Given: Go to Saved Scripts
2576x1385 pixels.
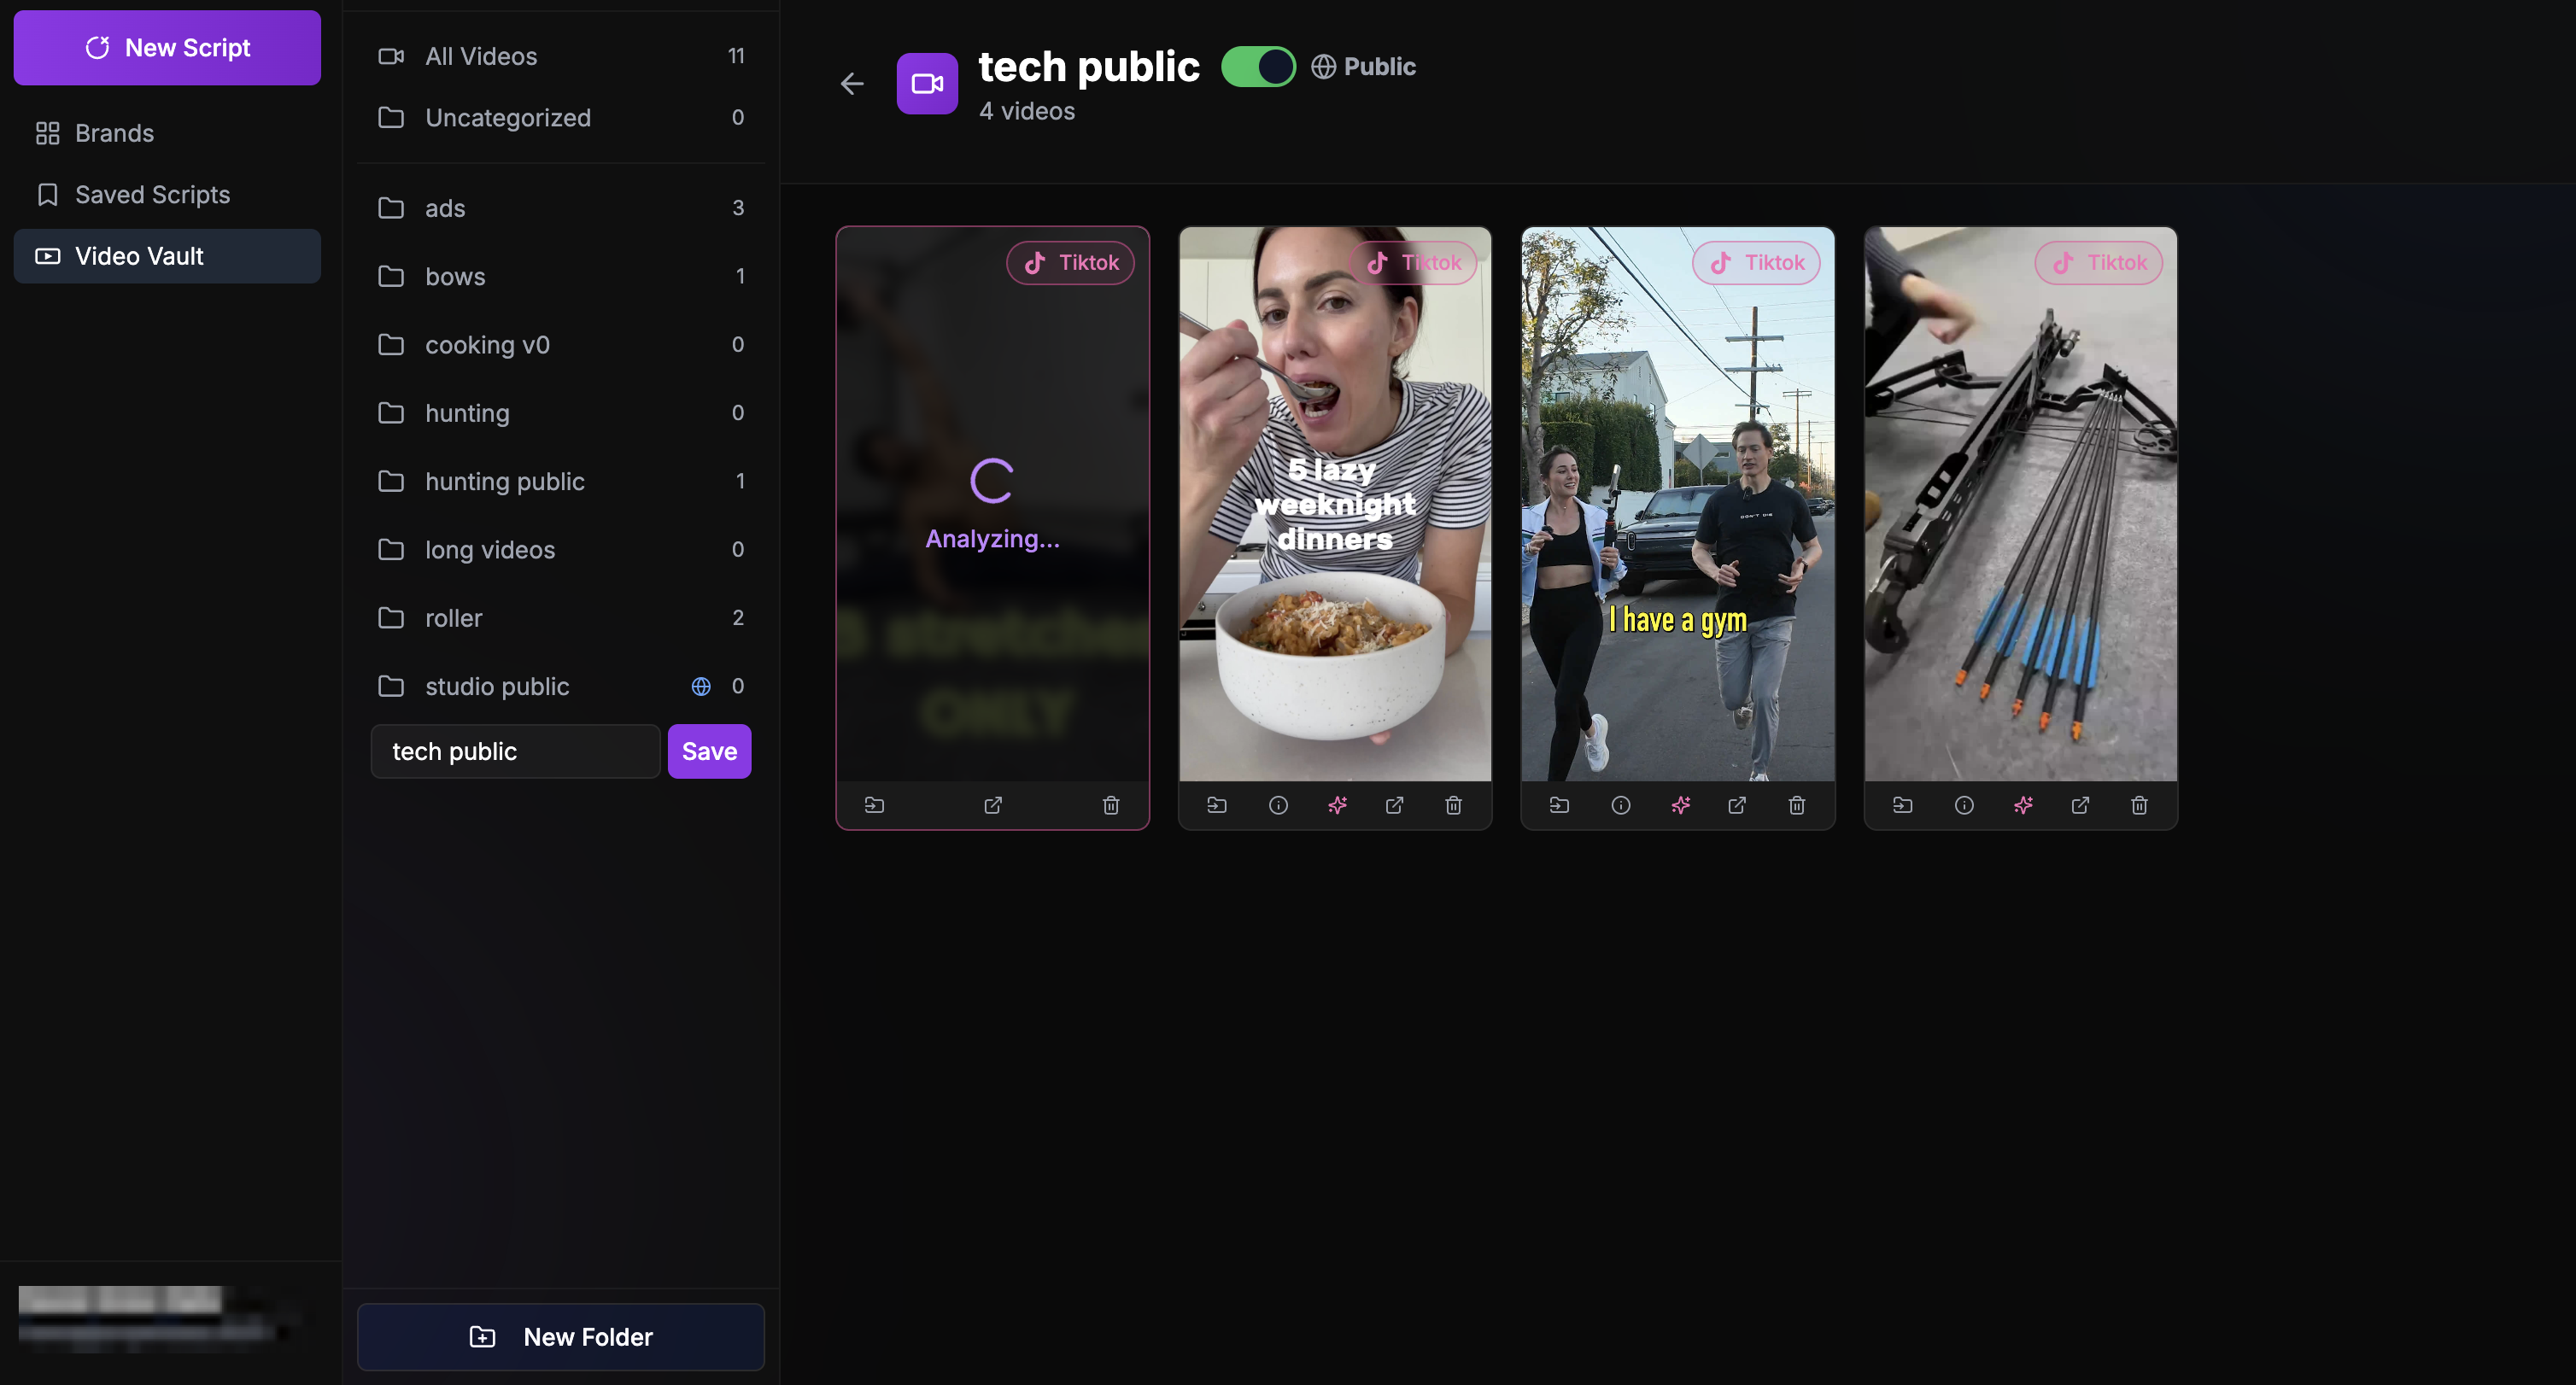Looking at the screenshot, I should (152, 195).
